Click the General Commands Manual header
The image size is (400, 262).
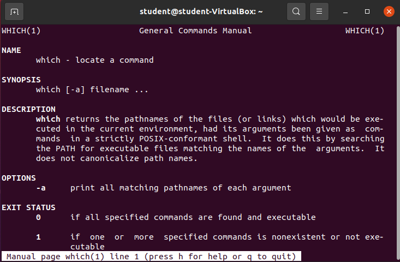pyautogui.click(x=195, y=31)
